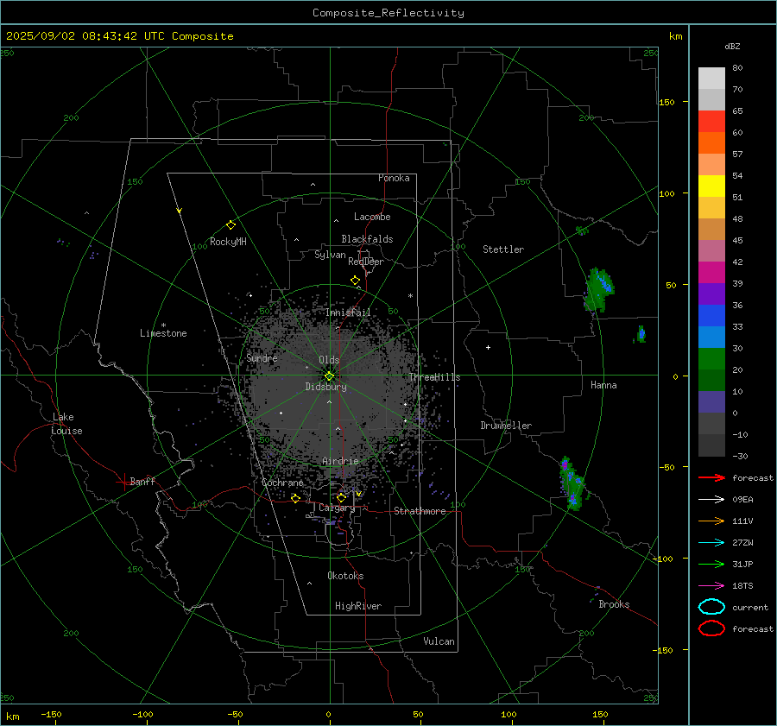Click the Blackfalds city label

point(367,239)
